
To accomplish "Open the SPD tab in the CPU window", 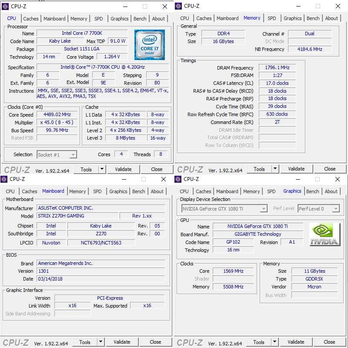I will tap(99, 19).
